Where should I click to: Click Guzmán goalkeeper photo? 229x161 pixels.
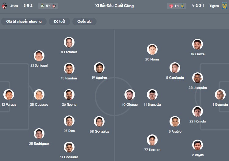(x=220, y=95)
